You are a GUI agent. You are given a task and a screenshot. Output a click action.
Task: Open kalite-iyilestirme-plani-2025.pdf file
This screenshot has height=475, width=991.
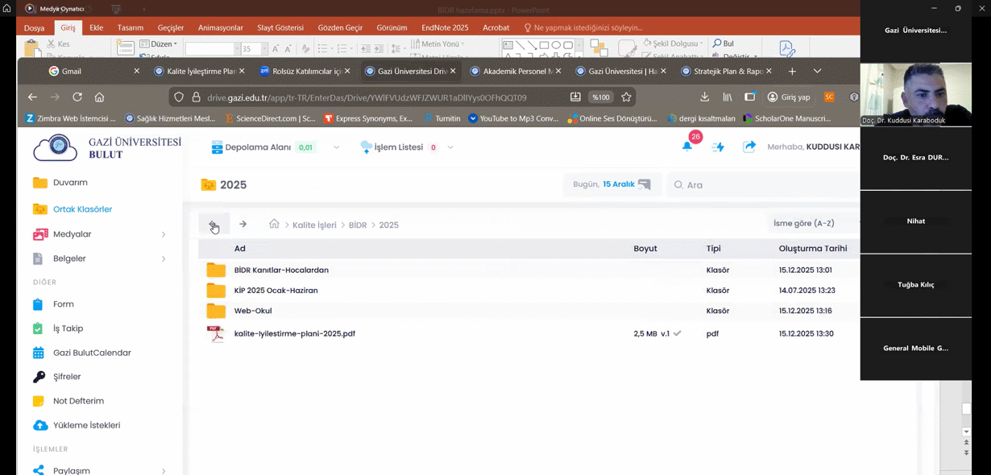coord(294,333)
